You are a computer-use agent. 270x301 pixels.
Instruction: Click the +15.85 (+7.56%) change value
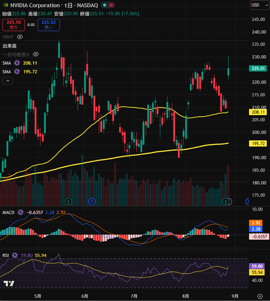(122, 14)
